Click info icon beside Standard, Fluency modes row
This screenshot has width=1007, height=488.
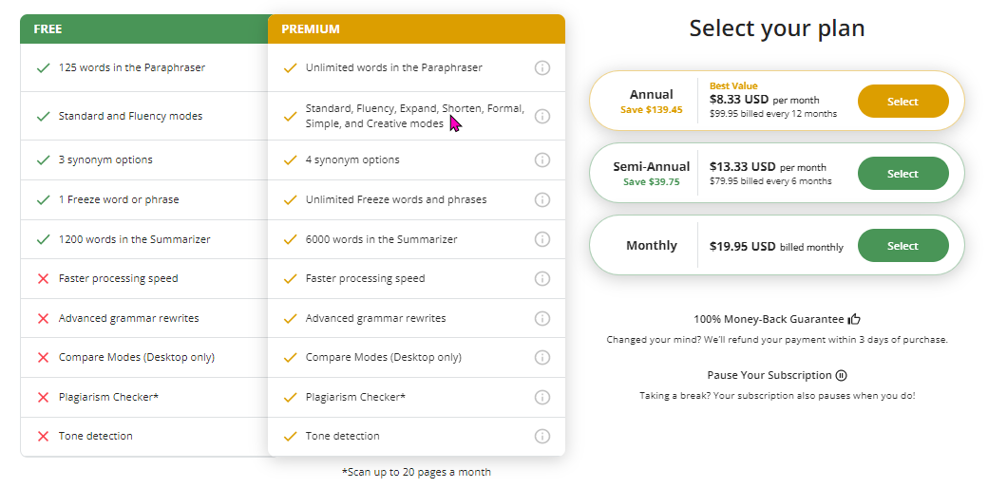pyautogui.click(x=542, y=117)
